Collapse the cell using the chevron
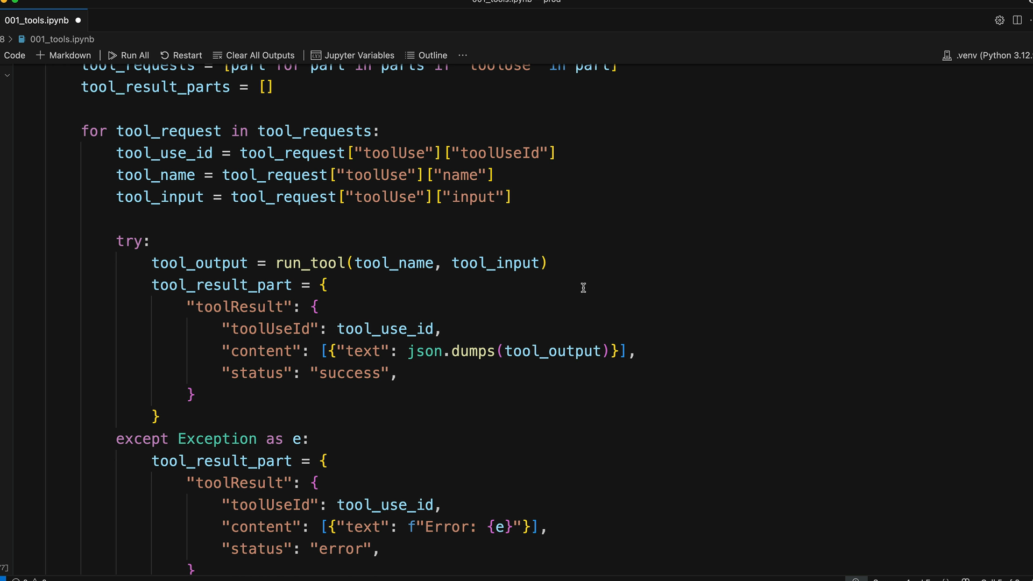 (8, 75)
